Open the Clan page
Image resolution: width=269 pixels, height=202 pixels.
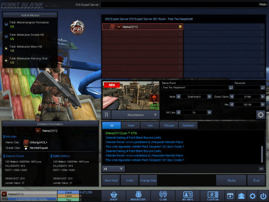163,196
